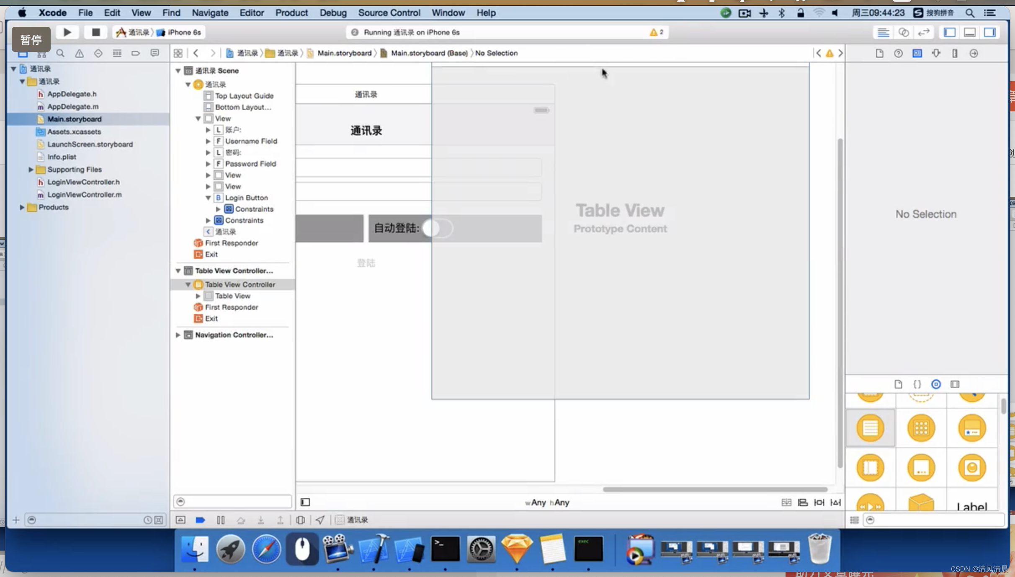
Task: Open the Find navigator search icon
Action: click(x=60, y=53)
